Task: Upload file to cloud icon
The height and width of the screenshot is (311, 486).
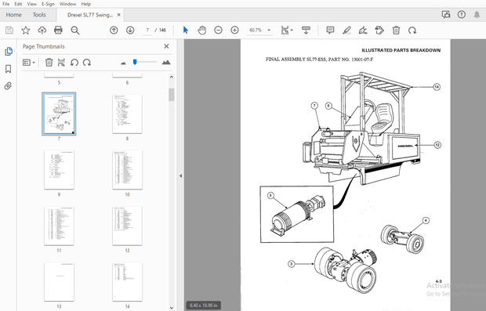Action: pos(42,30)
